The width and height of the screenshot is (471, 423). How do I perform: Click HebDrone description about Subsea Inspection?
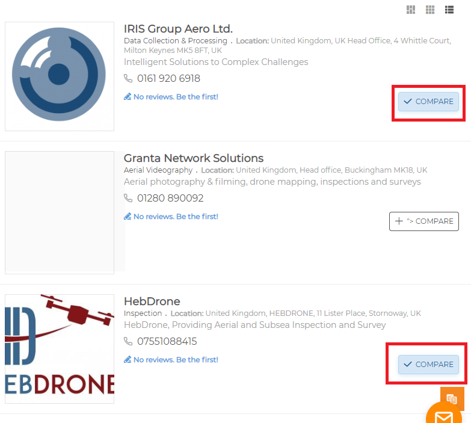click(254, 325)
